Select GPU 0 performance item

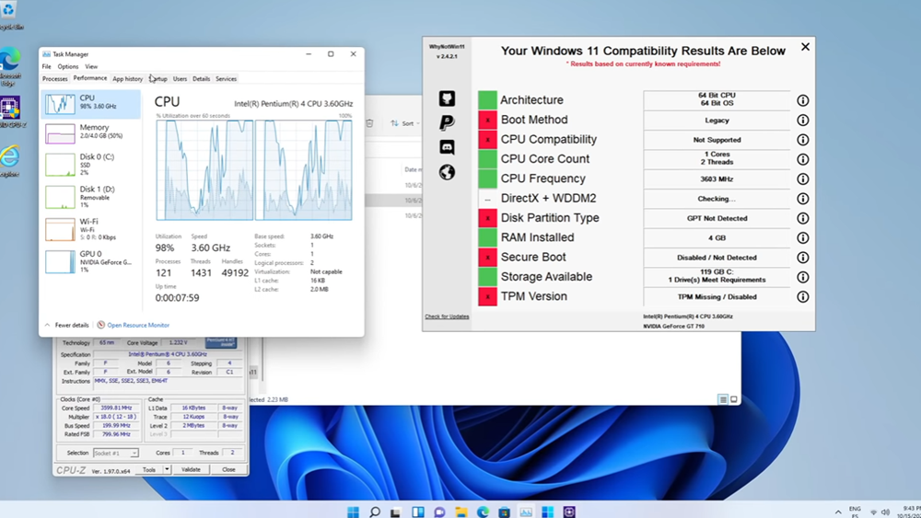91,261
